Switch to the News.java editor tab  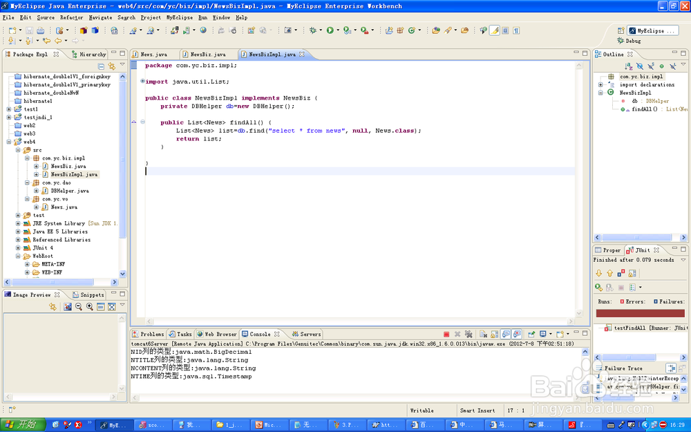coord(153,54)
